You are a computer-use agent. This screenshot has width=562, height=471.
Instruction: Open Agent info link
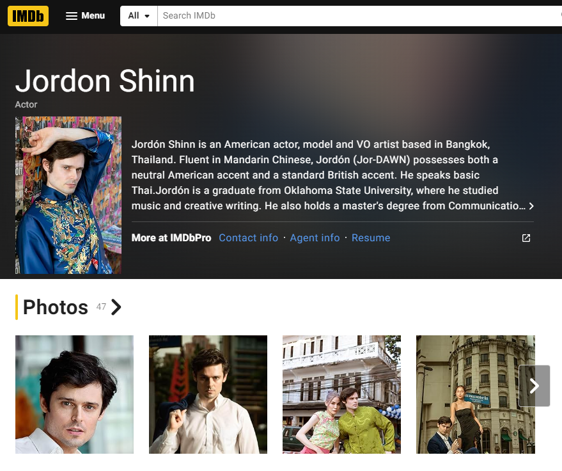tap(315, 238)
